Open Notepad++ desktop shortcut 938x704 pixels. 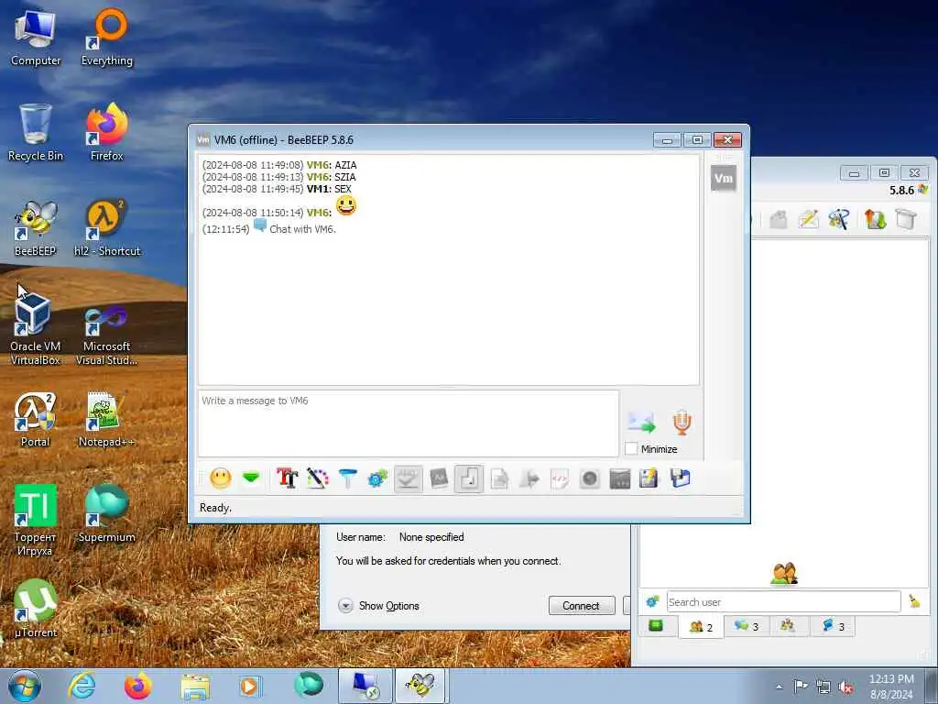[107, 420]
